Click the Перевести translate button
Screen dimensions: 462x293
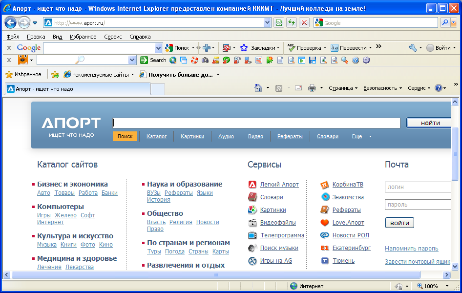pos(351,48)
